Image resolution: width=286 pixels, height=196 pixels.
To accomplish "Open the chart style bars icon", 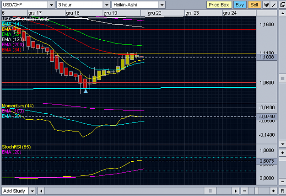I will point(266,5).
